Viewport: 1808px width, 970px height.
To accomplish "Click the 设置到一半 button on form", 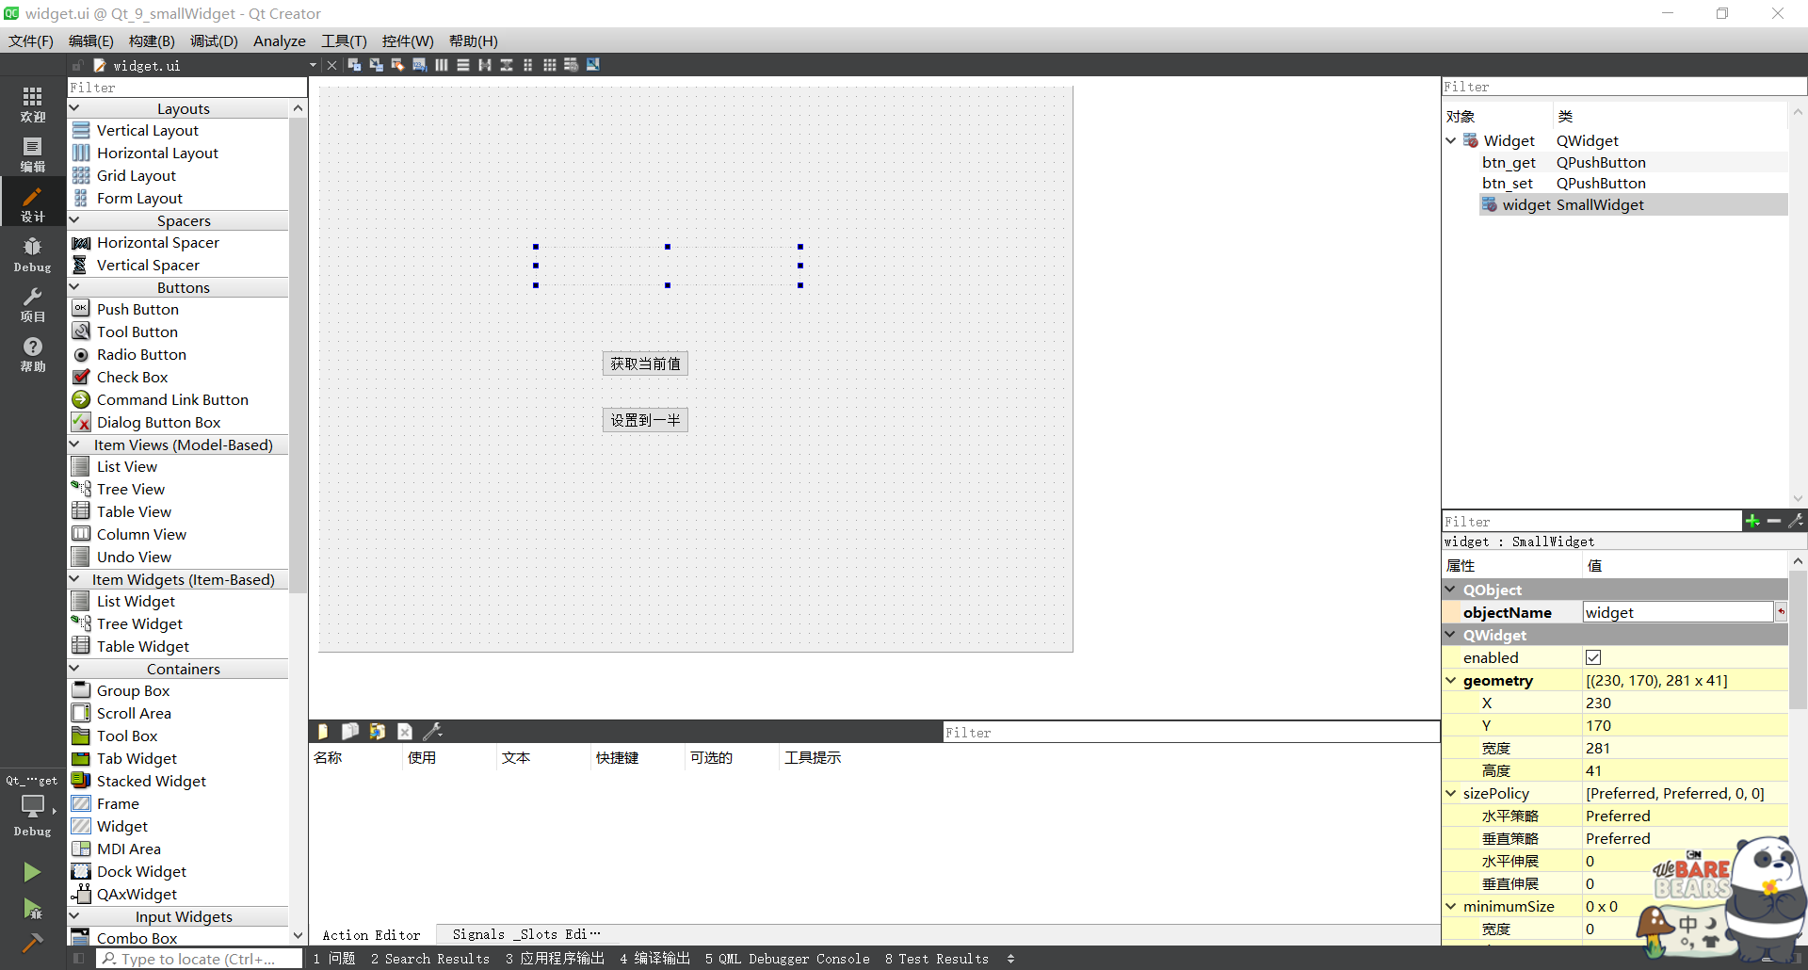I will tap(645, 420).
